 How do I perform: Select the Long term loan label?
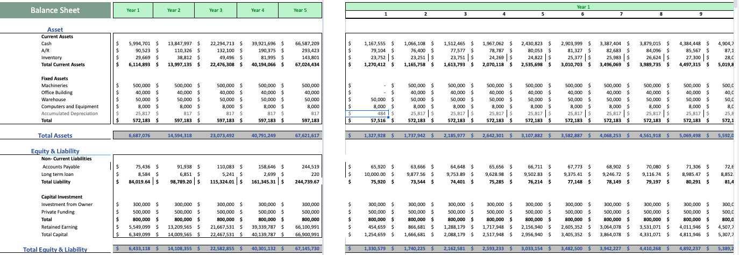[57, 174]
